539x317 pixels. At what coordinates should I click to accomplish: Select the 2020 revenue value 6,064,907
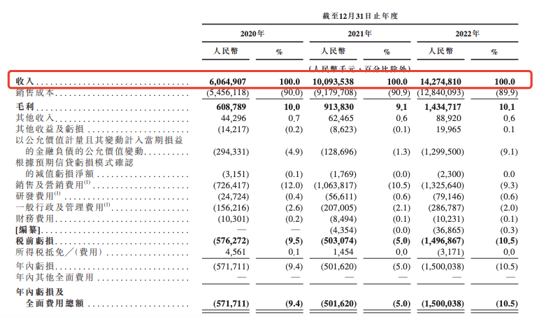236,82
